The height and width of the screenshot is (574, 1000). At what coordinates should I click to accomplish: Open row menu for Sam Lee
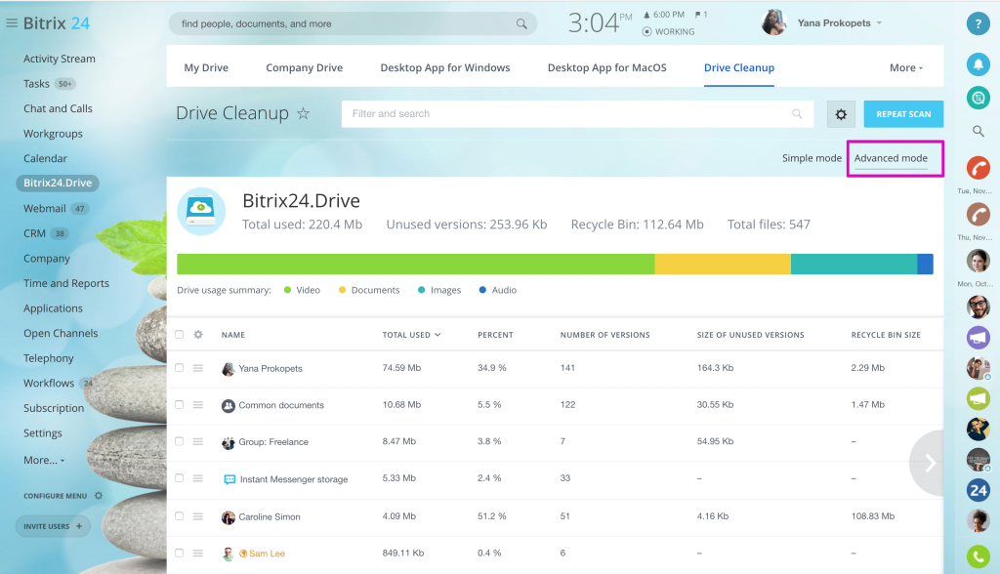pyautogui.click(x=198, y=553)
